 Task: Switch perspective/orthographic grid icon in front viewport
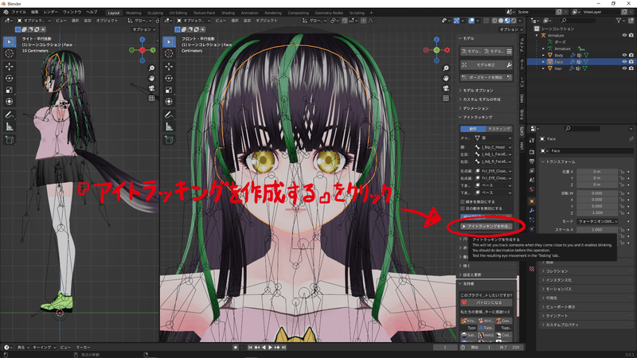[446, 98]
